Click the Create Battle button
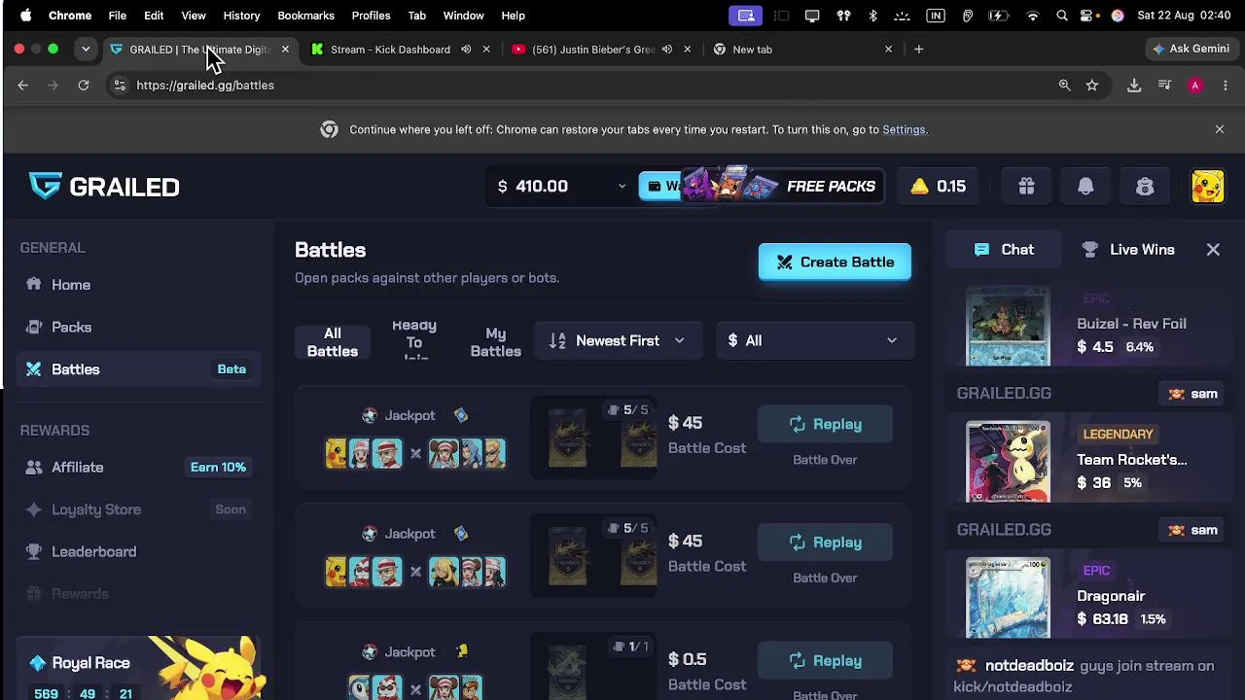The height and width of the screenshot is (700, 1245). pos(835,262)
